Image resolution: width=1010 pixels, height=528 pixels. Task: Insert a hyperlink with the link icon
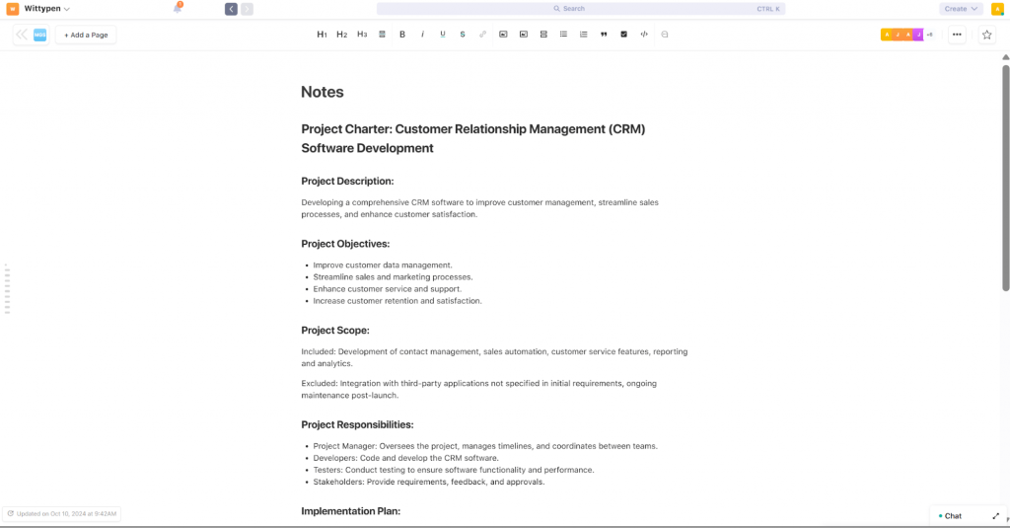tap(482, 35)
